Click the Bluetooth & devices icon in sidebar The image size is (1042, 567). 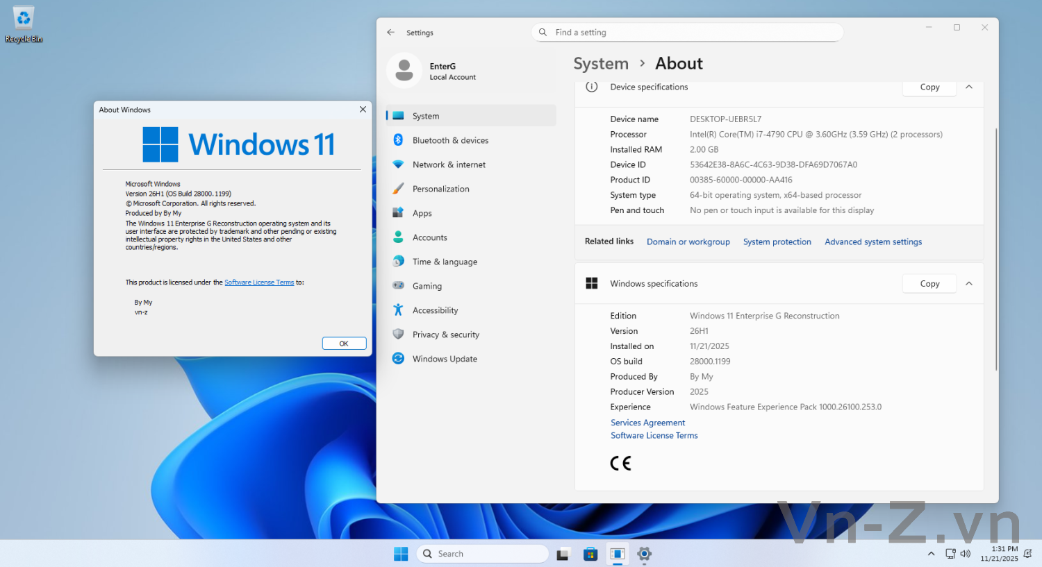pyautogui.click(x=398, y=140)
